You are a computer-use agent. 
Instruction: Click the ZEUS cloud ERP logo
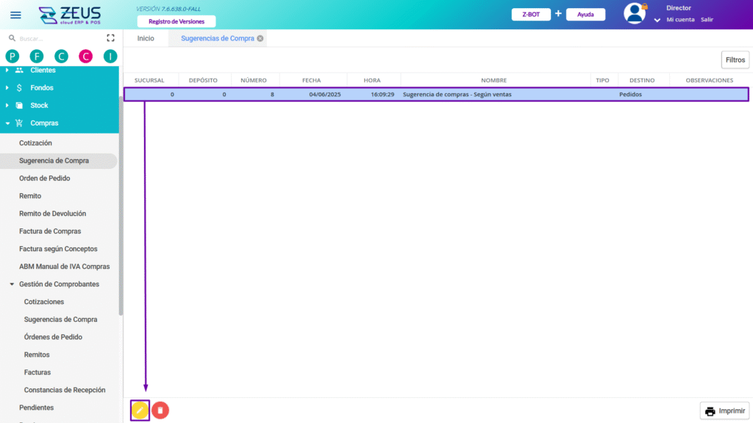click(x=70, y=15)
